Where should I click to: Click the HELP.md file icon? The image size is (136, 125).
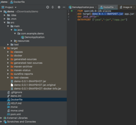pos(8,103)
